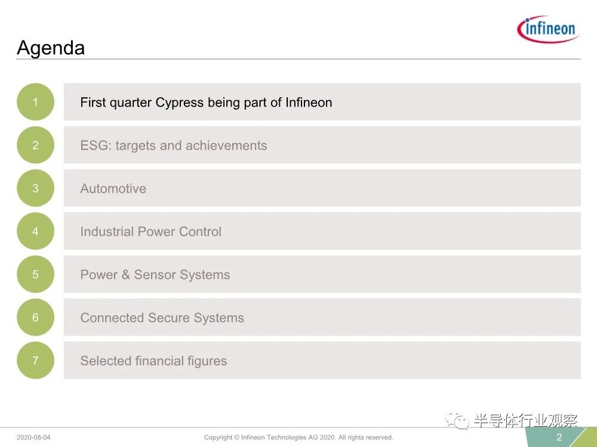Select First quarter Cypress being part of Infineon
Viewport: 597px width, 447px height.
[x=322, y=102]
